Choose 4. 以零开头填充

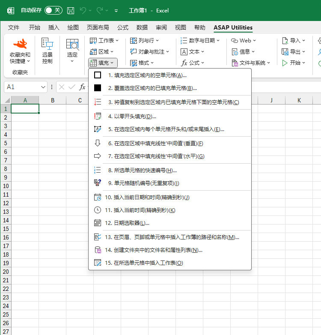click(170, 117)
